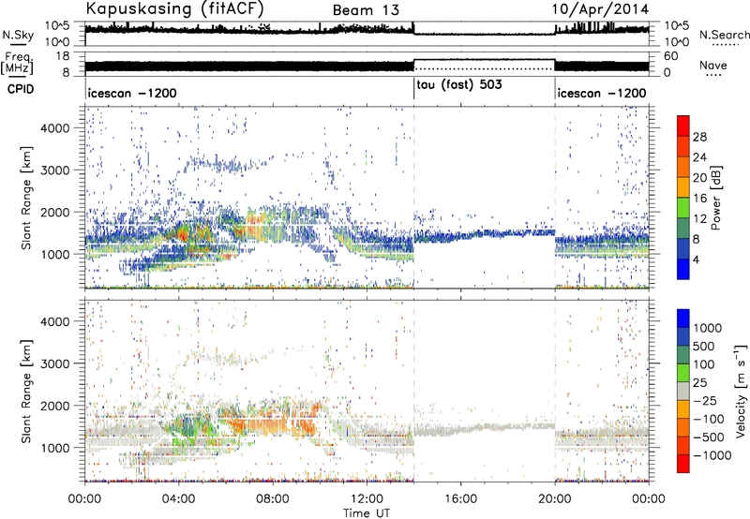This screenshot has width=750, height=519.
Task: Select '3000' tick on the velocity panel axis
Action: [x=55, y=363]
